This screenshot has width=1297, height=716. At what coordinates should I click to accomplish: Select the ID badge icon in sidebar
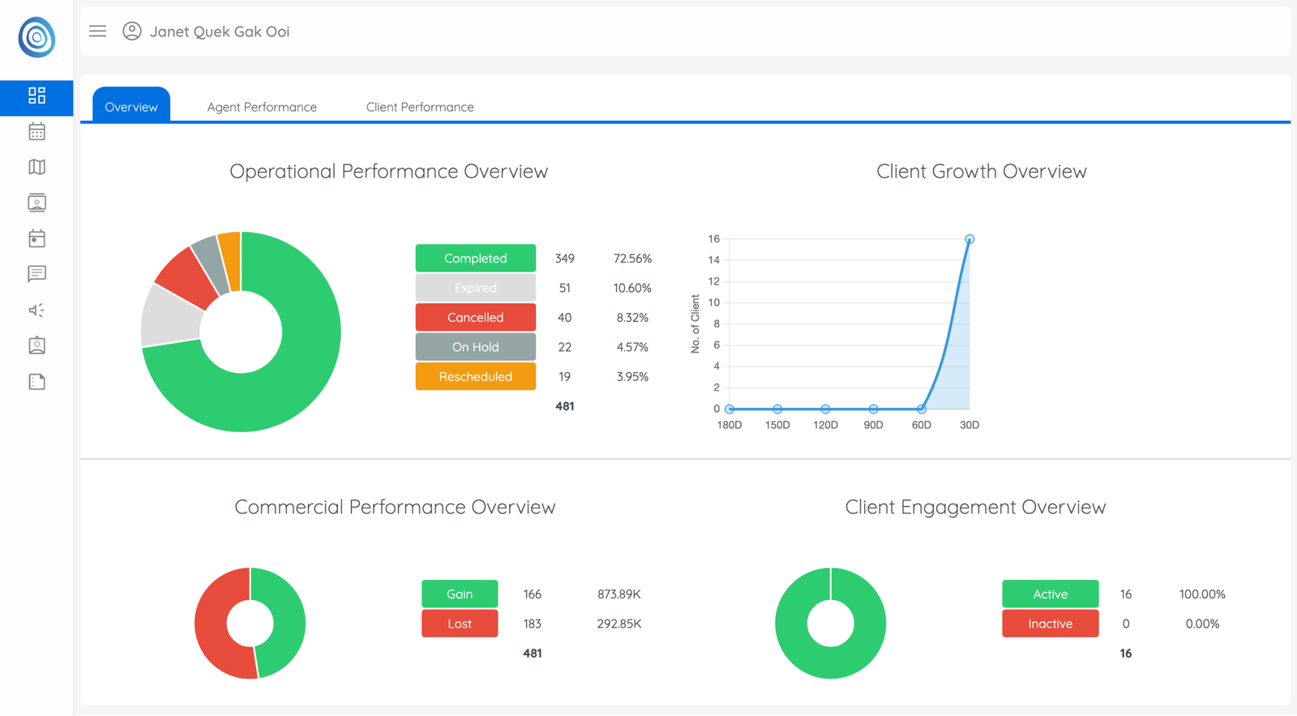(36, 345)
